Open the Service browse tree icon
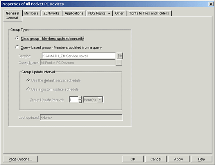 tap(120, 56)
